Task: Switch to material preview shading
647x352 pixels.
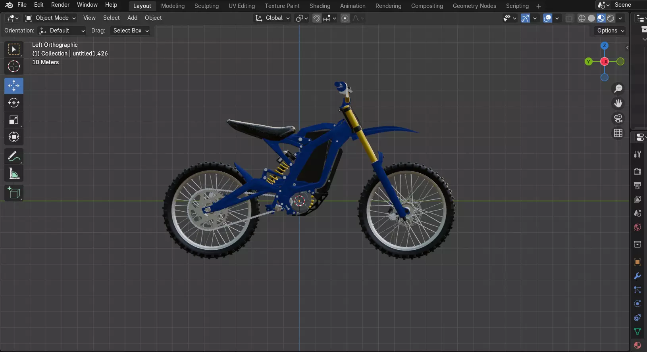Action: (601, 18)
